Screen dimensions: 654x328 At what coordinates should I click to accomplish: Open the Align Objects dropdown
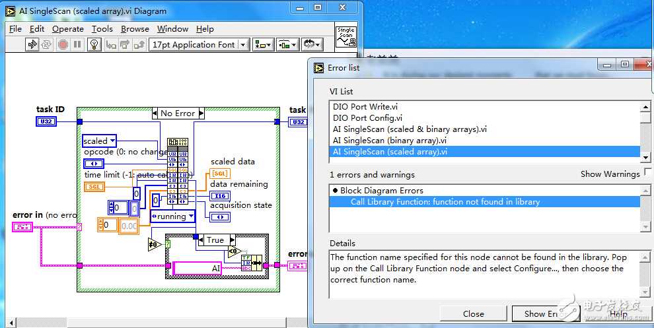pos(263,45)
